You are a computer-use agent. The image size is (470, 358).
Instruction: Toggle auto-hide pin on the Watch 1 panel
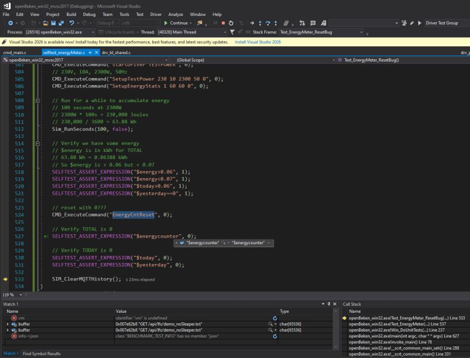(x=328, y=303)
